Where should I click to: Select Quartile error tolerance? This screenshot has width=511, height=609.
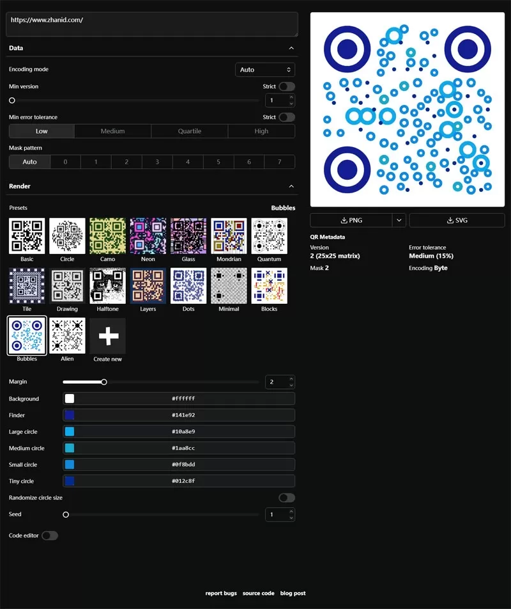pos(189,131)
